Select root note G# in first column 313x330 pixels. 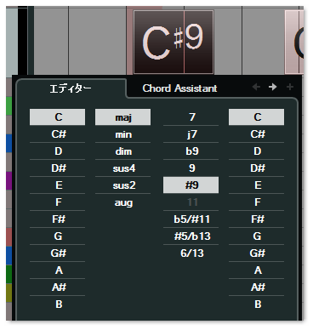(x=57, y=253)
